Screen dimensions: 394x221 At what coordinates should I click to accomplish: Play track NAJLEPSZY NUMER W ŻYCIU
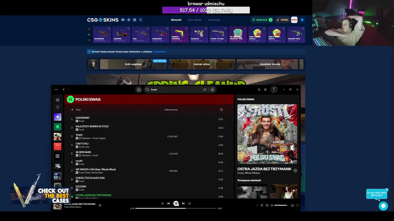click(x=92, y=126)
